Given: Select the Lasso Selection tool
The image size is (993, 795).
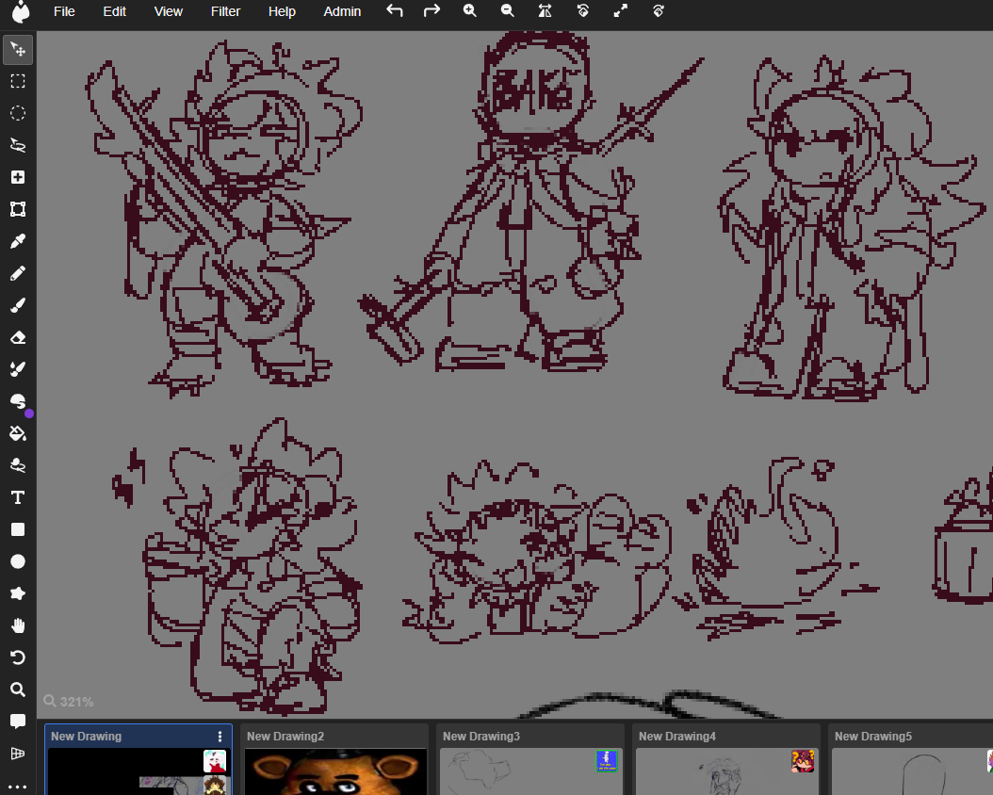Looking at the screenshot, I should (x=18, y=145).
